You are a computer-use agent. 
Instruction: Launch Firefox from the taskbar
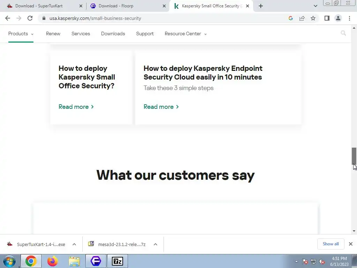[53, 261]
